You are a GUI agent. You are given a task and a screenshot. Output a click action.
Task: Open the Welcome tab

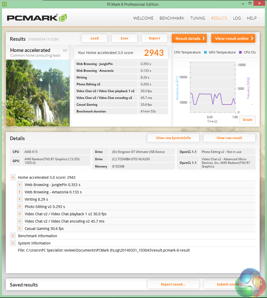pyautogui.click(x=143, y=18)
